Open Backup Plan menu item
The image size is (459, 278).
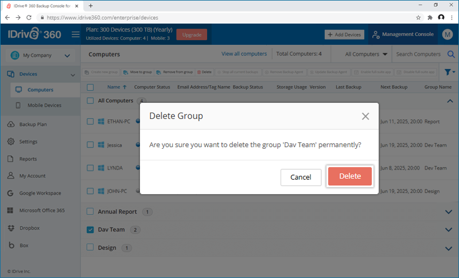[x=33, y=124]
